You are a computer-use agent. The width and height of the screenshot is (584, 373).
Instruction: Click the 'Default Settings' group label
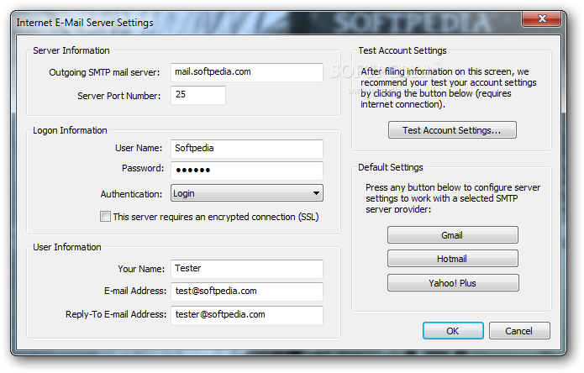click(x=391, y=167)
